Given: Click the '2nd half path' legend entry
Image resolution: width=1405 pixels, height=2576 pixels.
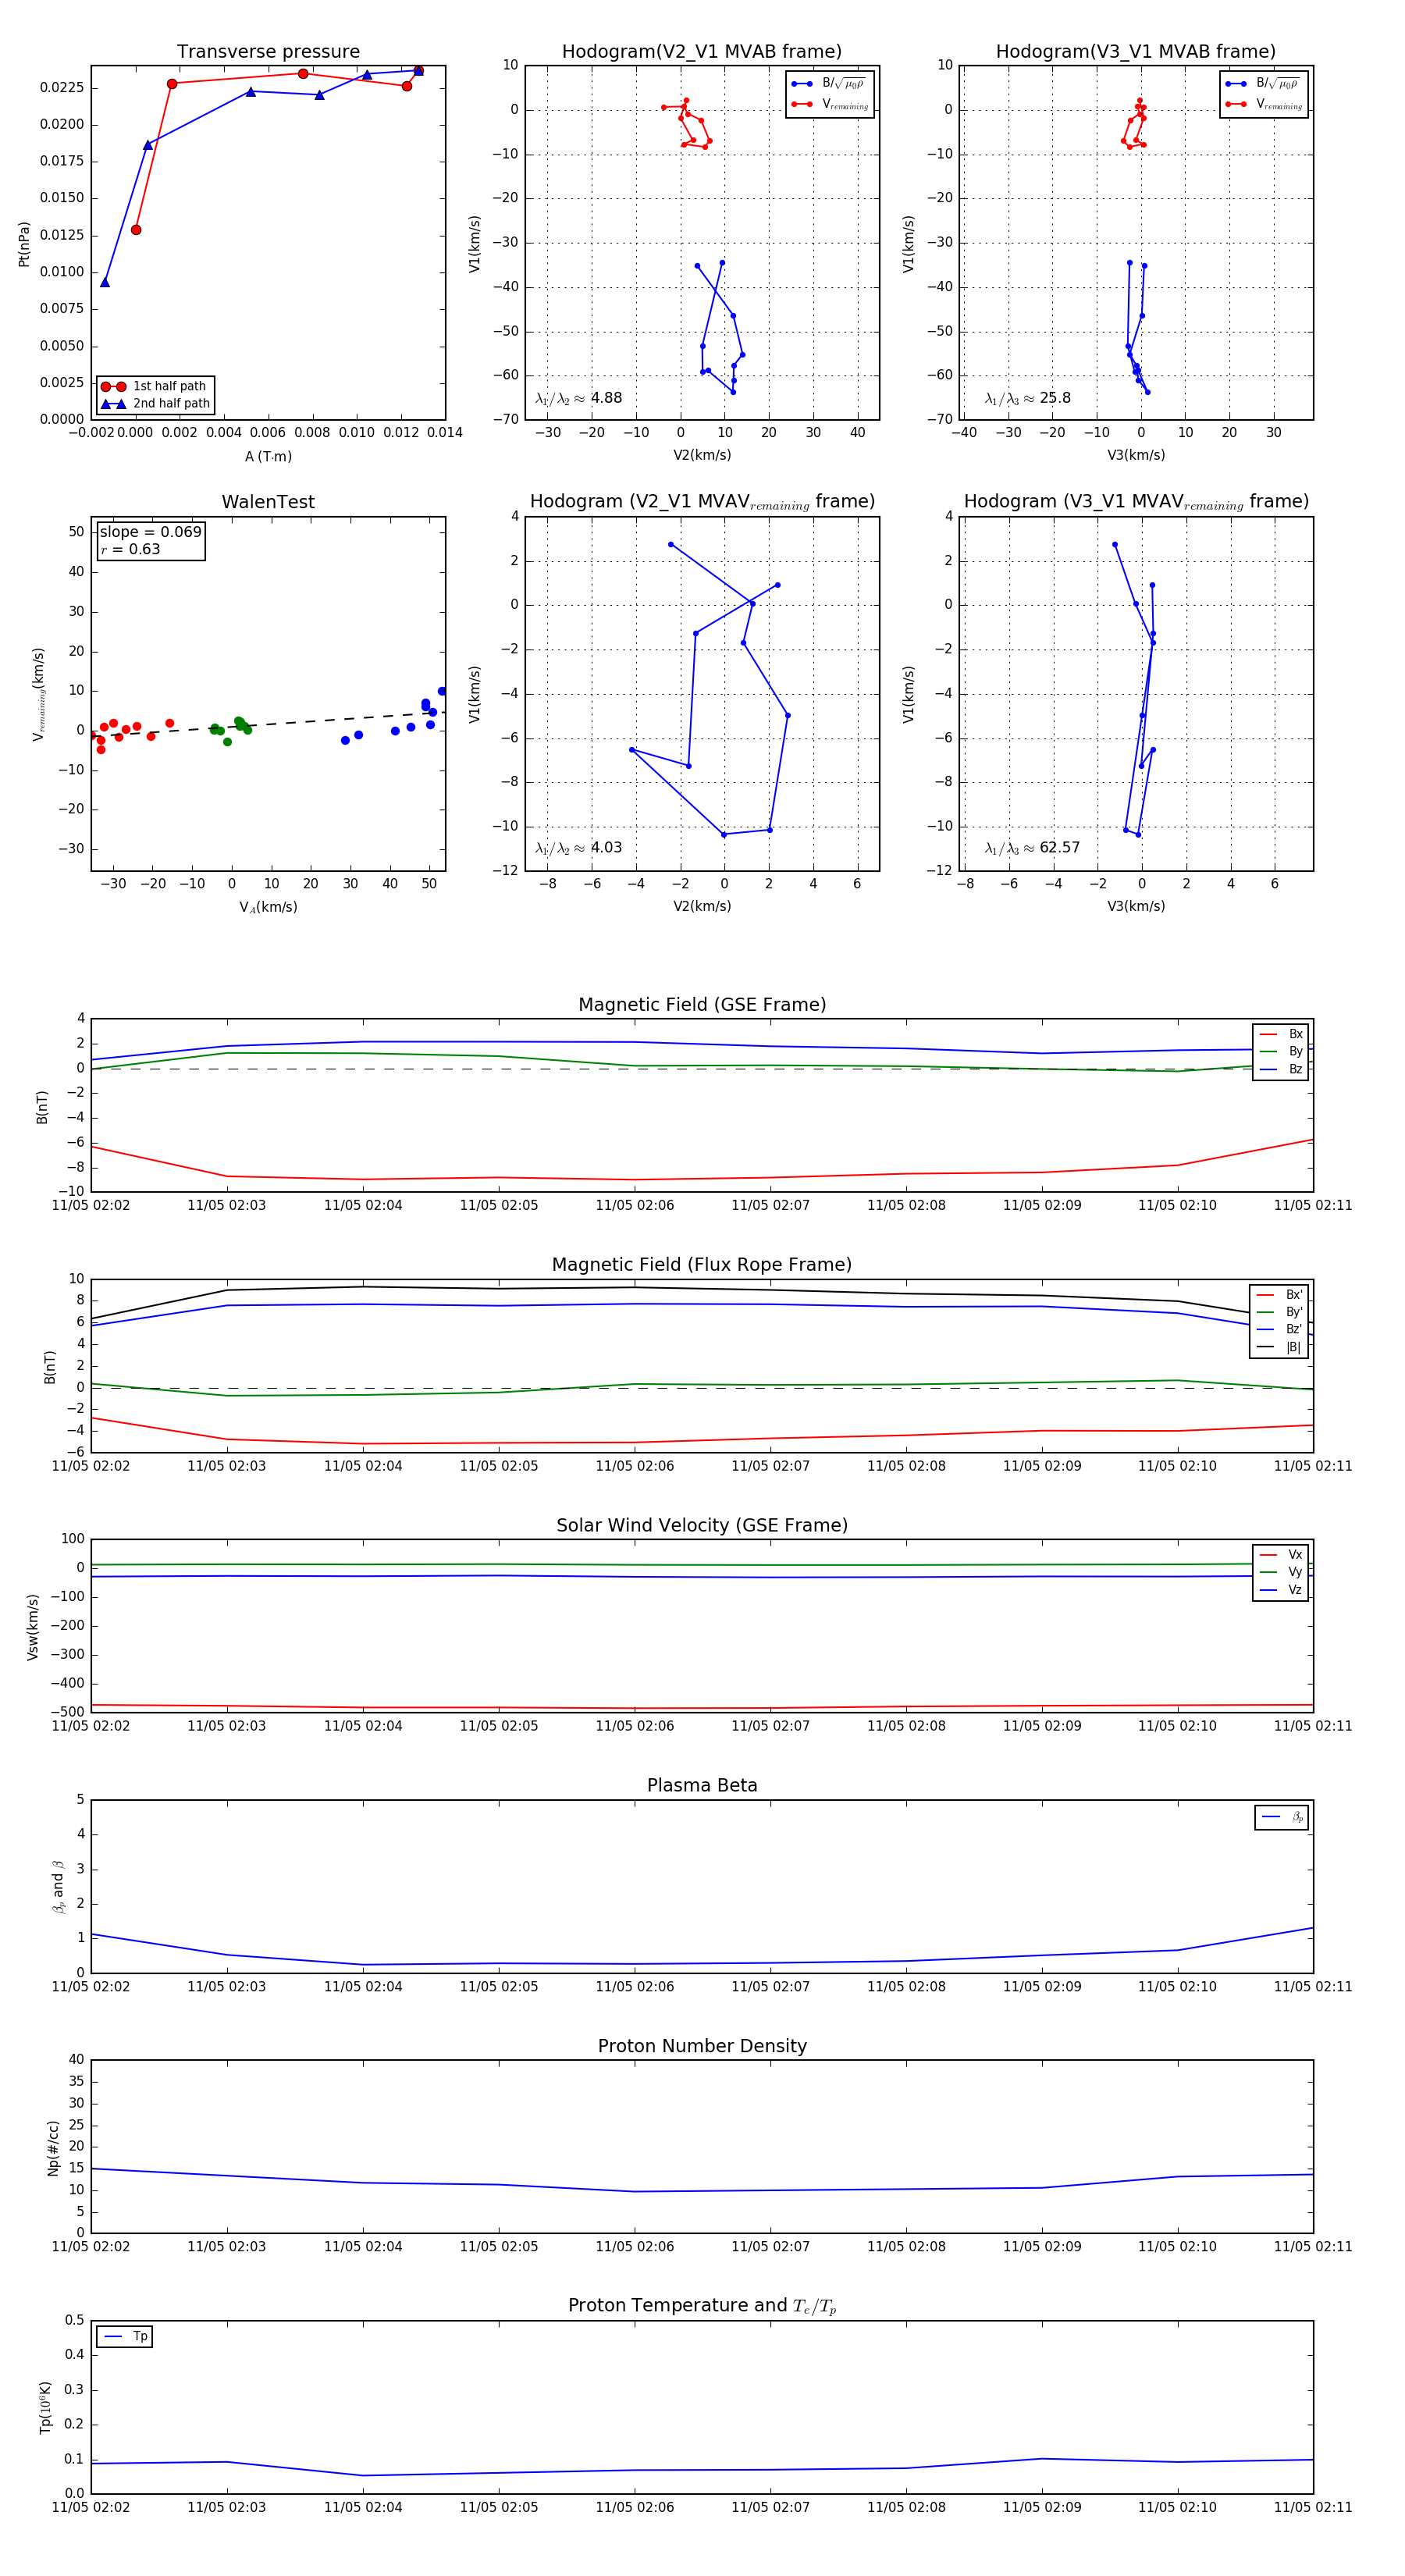Looking at the screenshot, I should pyautogui.click(x=156, y=404).
